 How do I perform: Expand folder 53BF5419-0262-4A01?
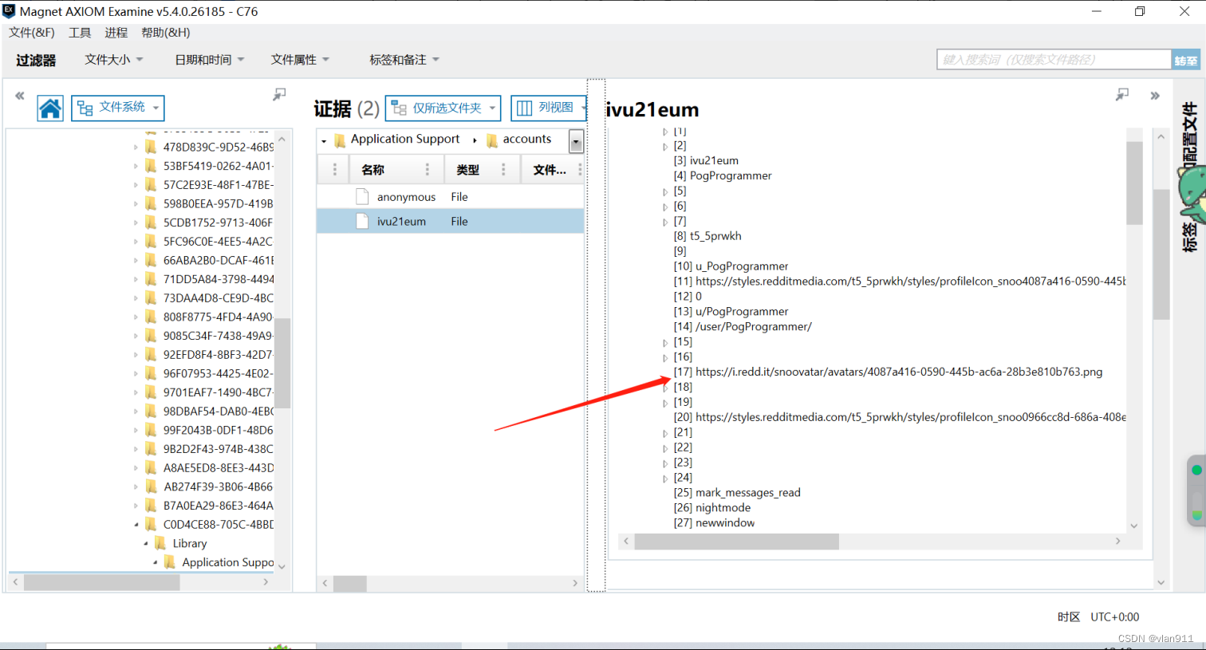136,166
